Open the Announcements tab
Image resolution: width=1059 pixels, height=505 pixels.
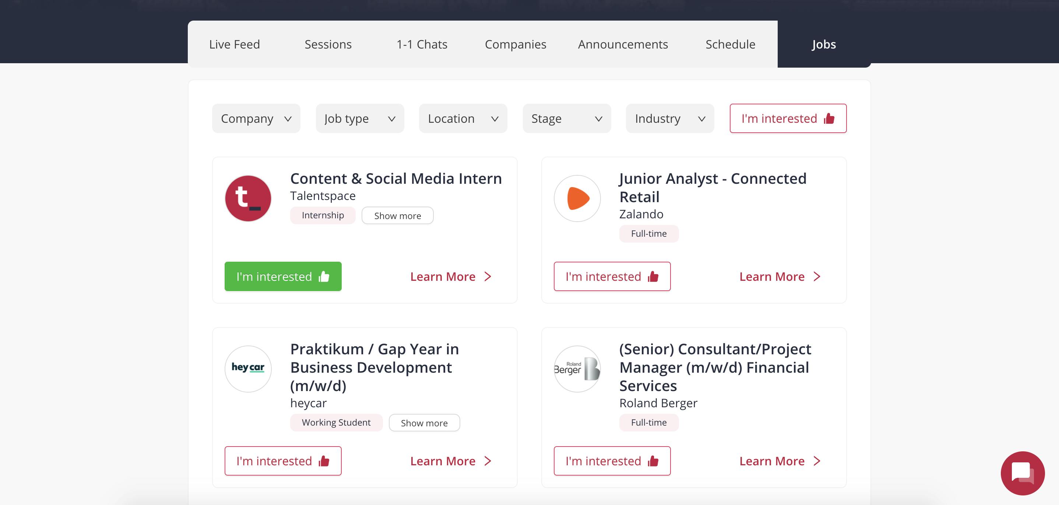click(x=623, y=44)
